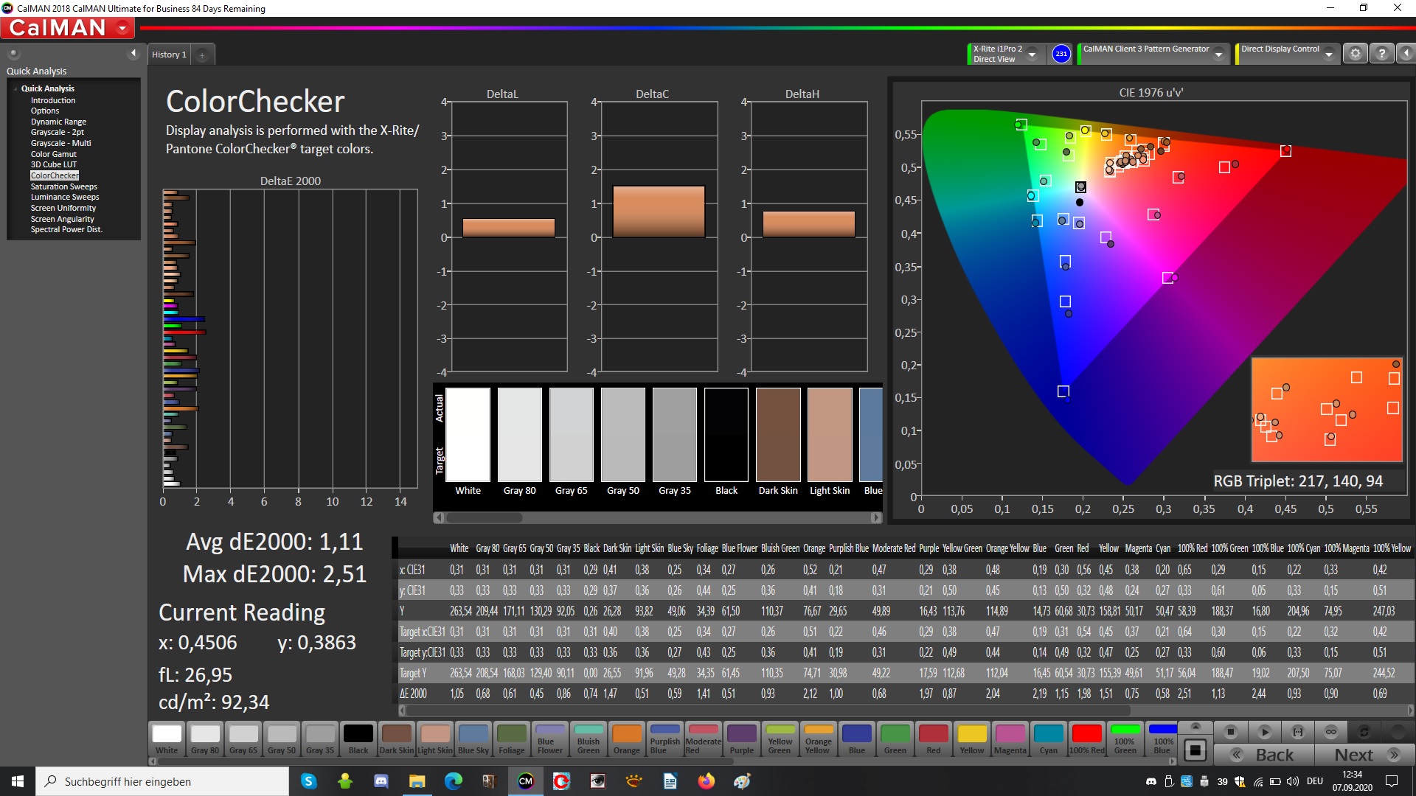Select the Orange color swatch
1416x796 pixels.
point(626,739)
